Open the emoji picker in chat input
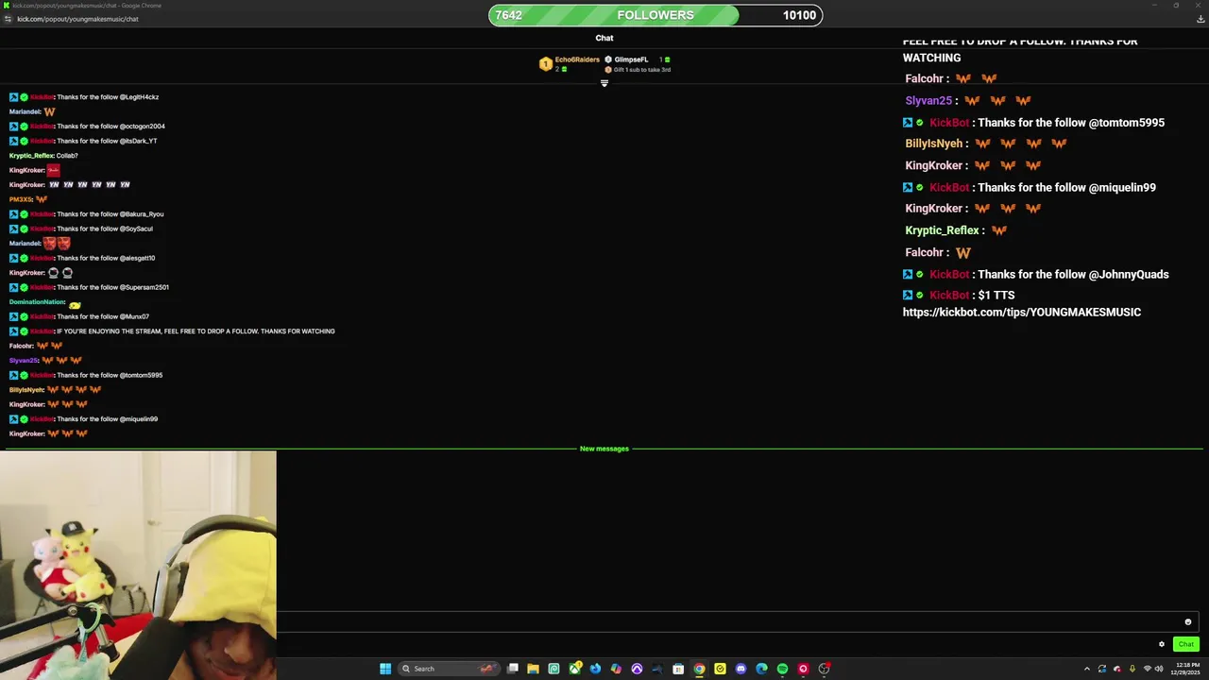This screenshot has height=680, width=1209. 1187,621
